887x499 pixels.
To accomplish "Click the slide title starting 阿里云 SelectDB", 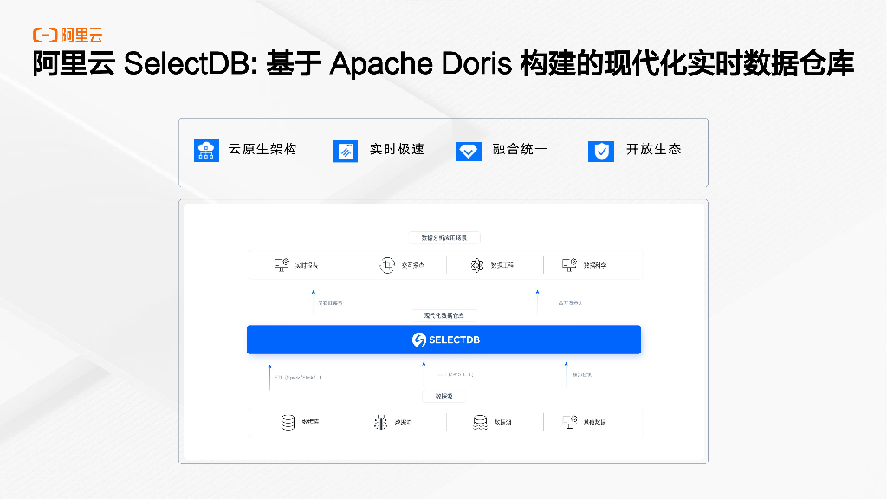I will [443, 63].
